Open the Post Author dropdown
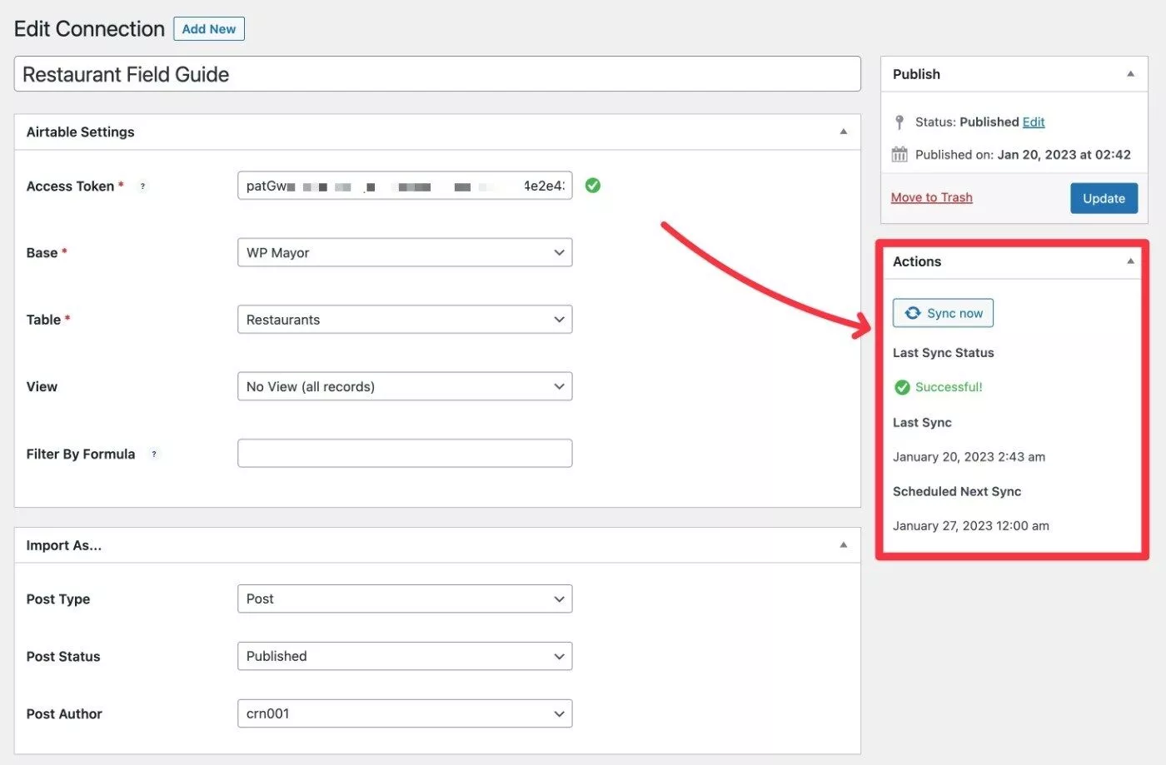The height and width of the screenshot is (765, 1166). (405, 713)
